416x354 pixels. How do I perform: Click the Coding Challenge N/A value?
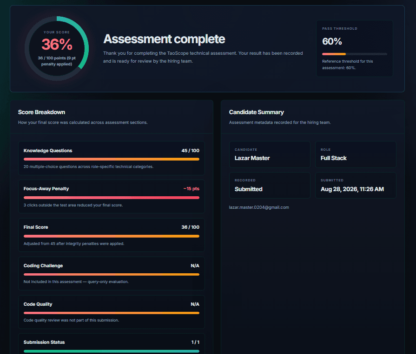195,265
